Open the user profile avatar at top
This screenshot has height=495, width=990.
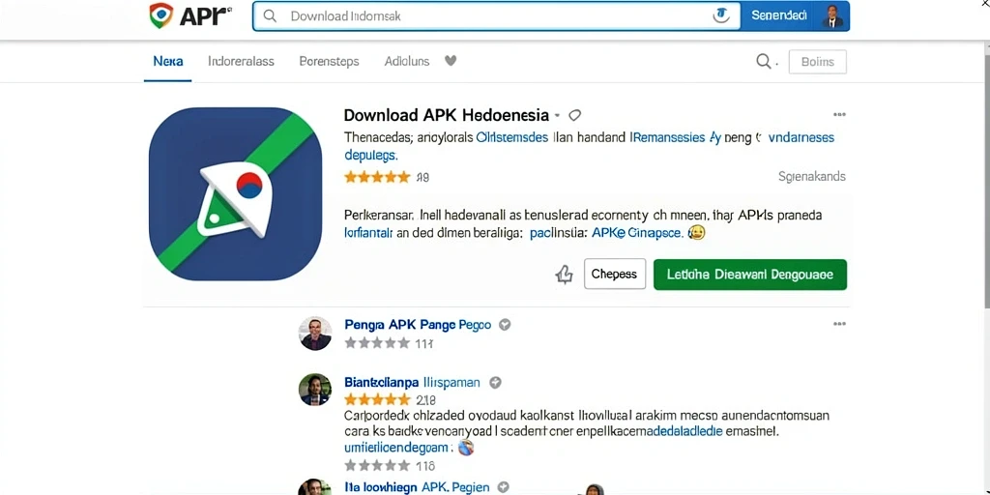(x=832, y=15)
